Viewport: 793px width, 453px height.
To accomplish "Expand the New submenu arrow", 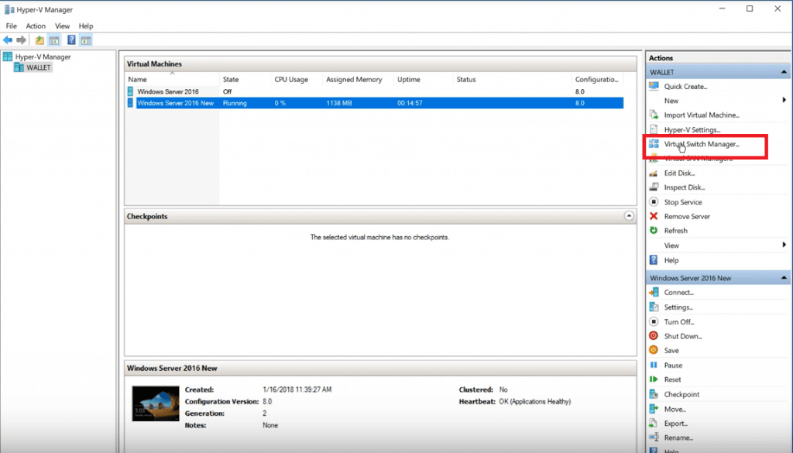I will tap(784, 100).
